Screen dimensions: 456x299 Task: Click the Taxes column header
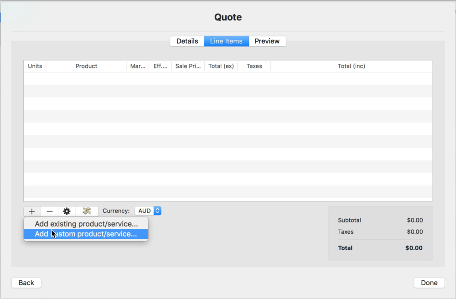[254, 66]
